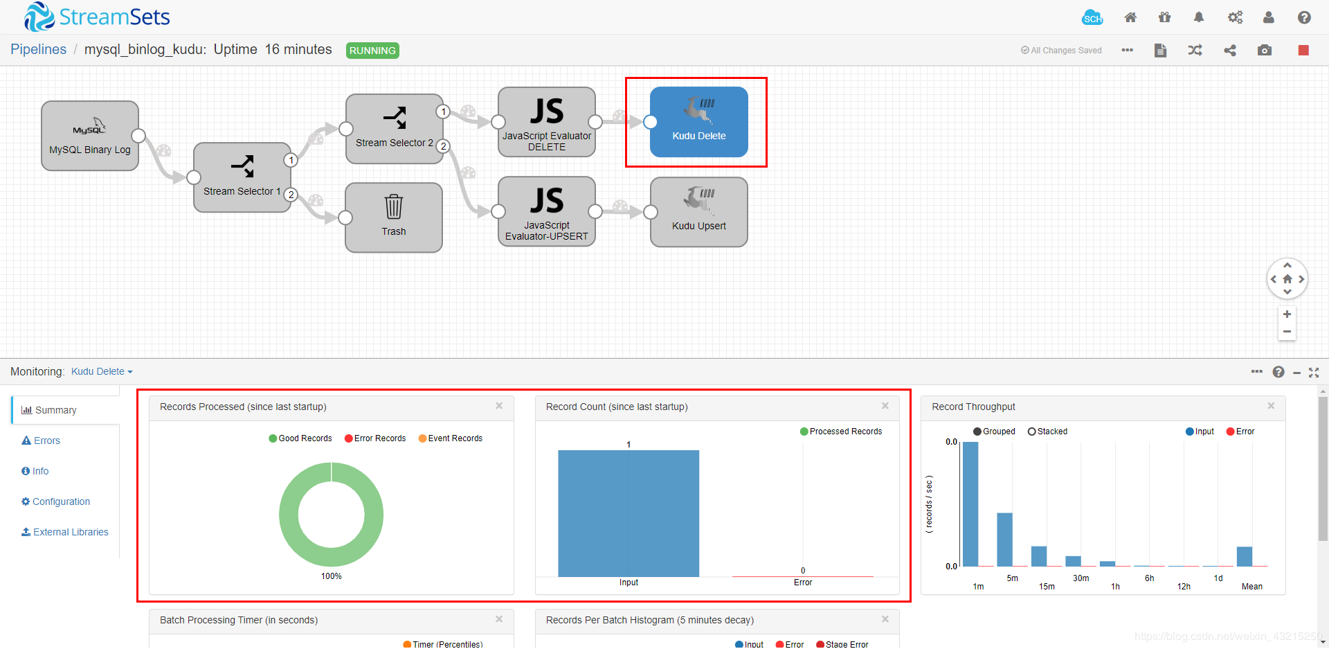Toggle the Error Records legend
Screen dimensions: 1329x649
point(374,438)
